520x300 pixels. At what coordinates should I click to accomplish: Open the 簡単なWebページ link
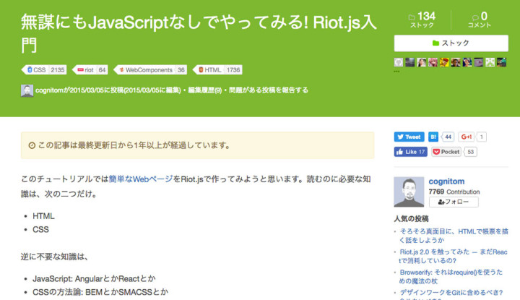141,179
